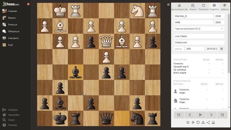
Task: Flip the board orientation icon
Action: [188, 122]
